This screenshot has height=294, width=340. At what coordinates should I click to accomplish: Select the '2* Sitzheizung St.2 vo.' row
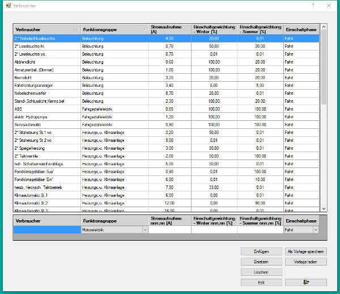[x=166, y=140]
